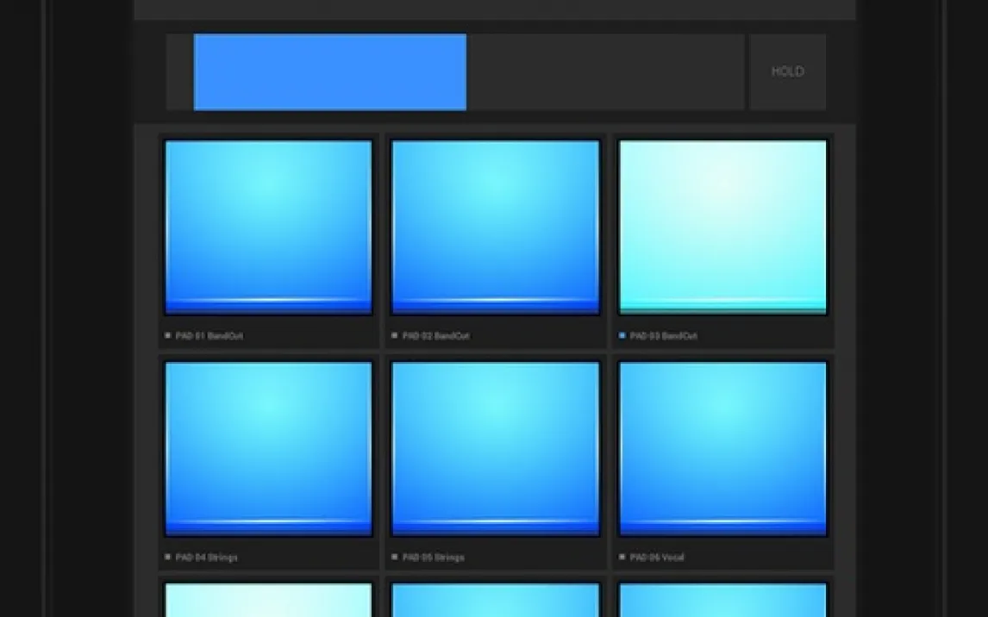Select the PAD 06 Vocal text label
The image size is (988, 617).
(657, 558)
